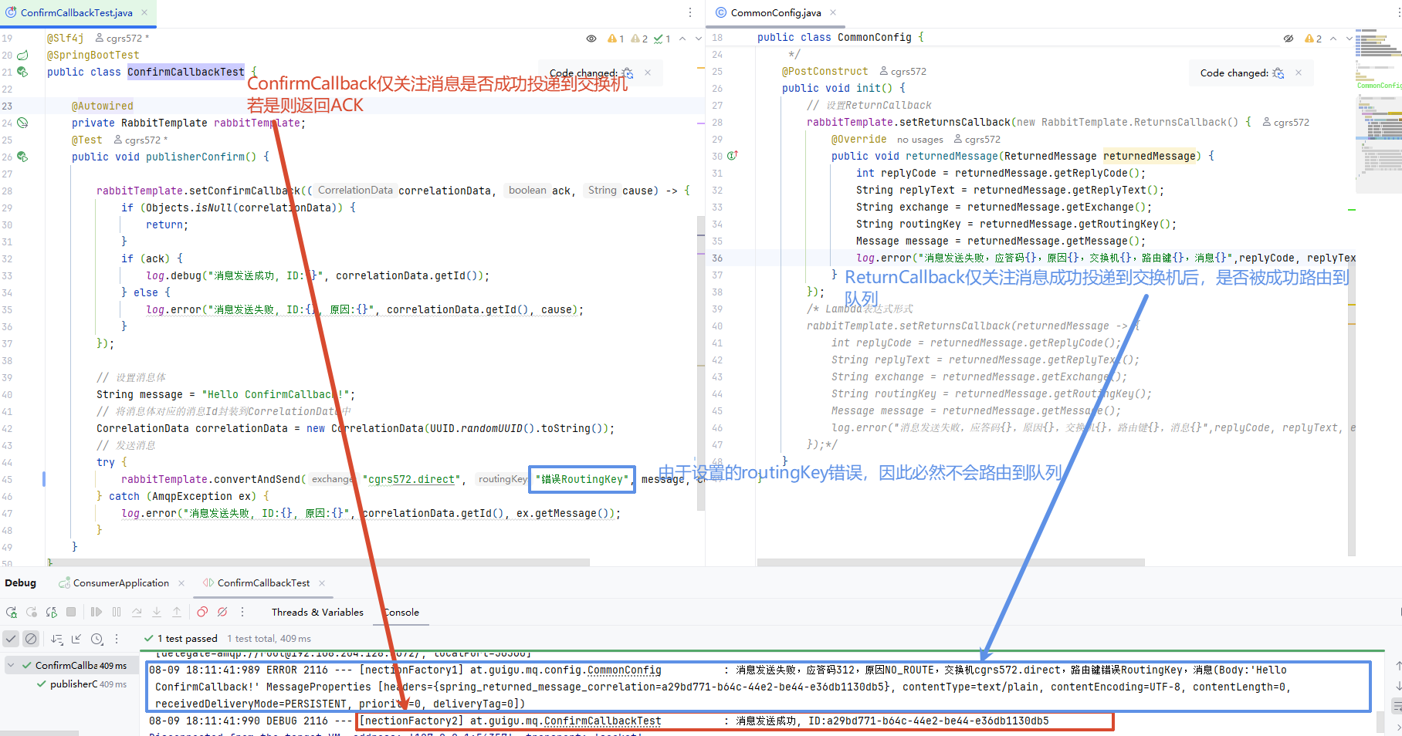Open ConfirmCallbackTest link in console DEBUG line
The width and height of the screenshot is (1402, 736).
pyautogui.click(x=603, y=721)
